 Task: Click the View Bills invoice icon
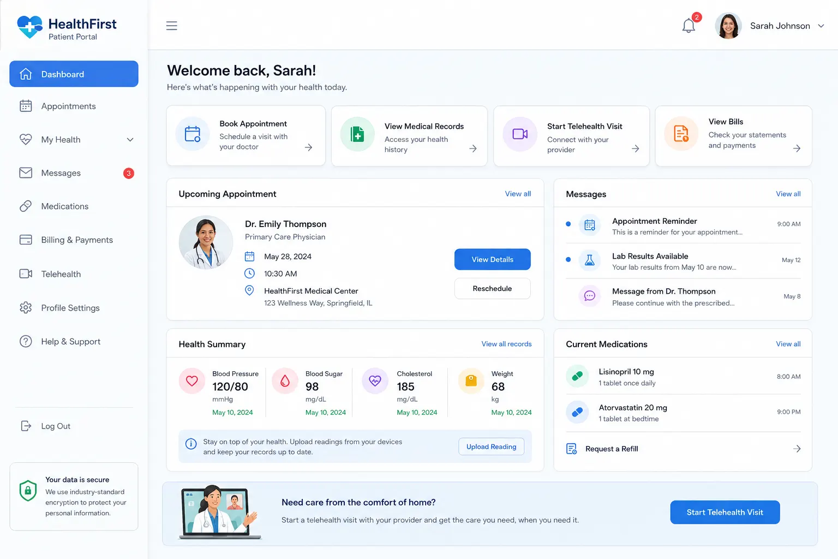click(681, 134)
